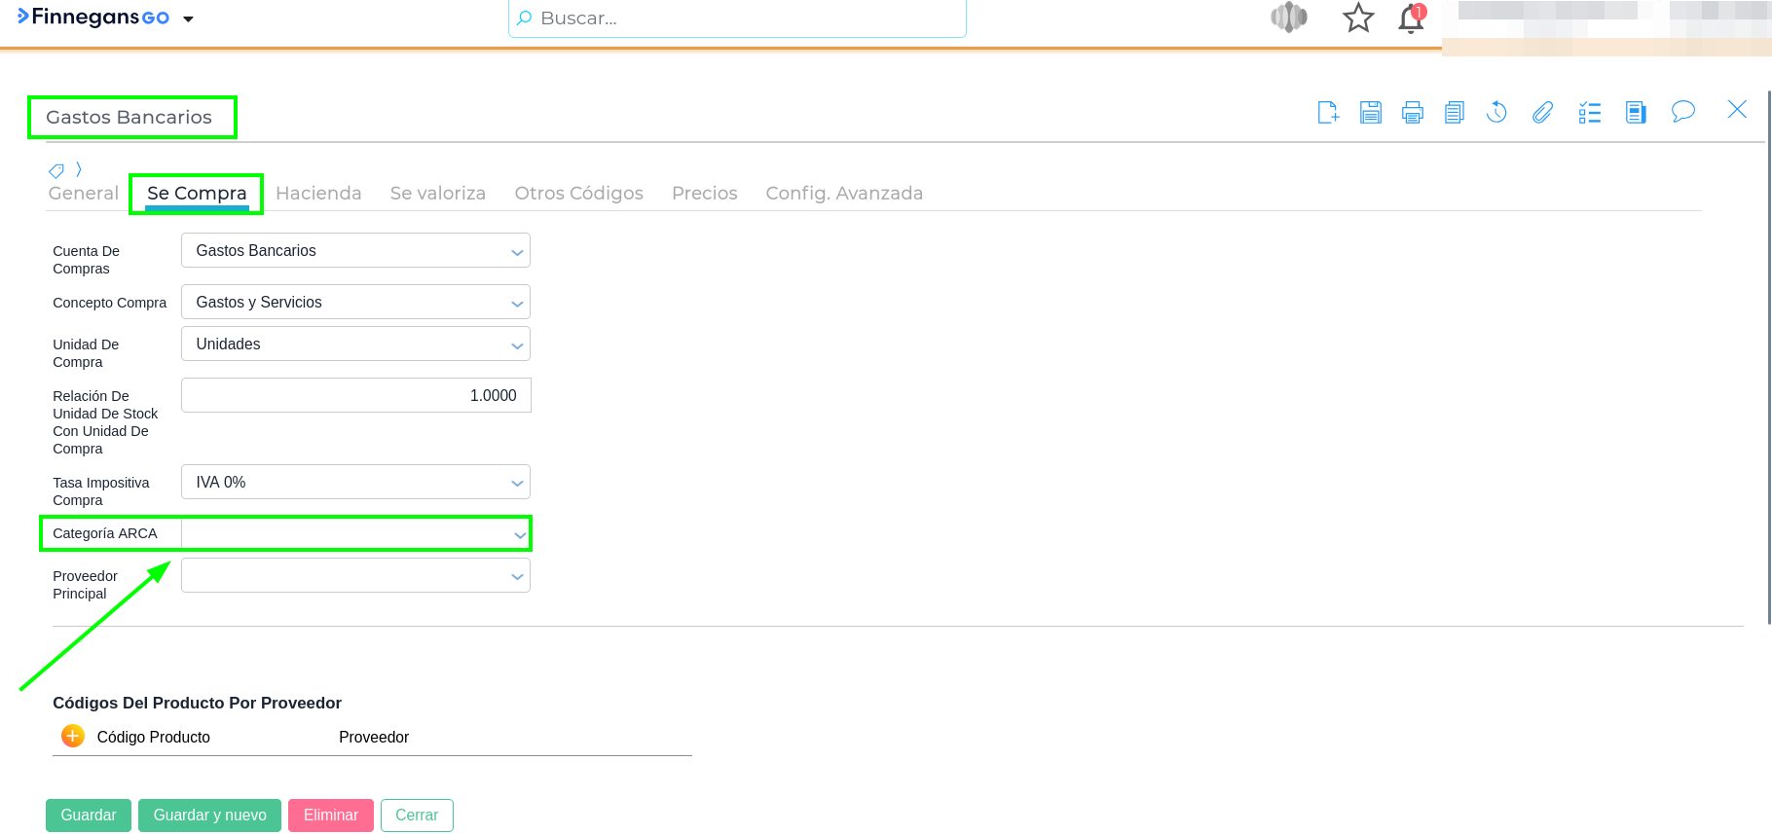This screenshot has height=834, width=1772.
Task: Click the Guardar y nuevo button
Action: (209, 816)
